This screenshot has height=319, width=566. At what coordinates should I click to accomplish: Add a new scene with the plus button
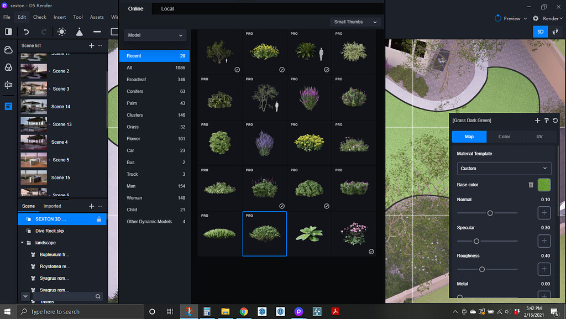tap(91, 46)
